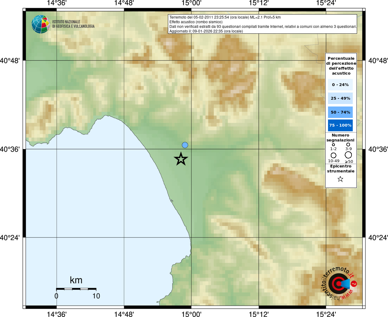The width and height of the screenshot is (388, 317).
Task: Click the 15°24' longitude label at top
Action: coord(326,3)
